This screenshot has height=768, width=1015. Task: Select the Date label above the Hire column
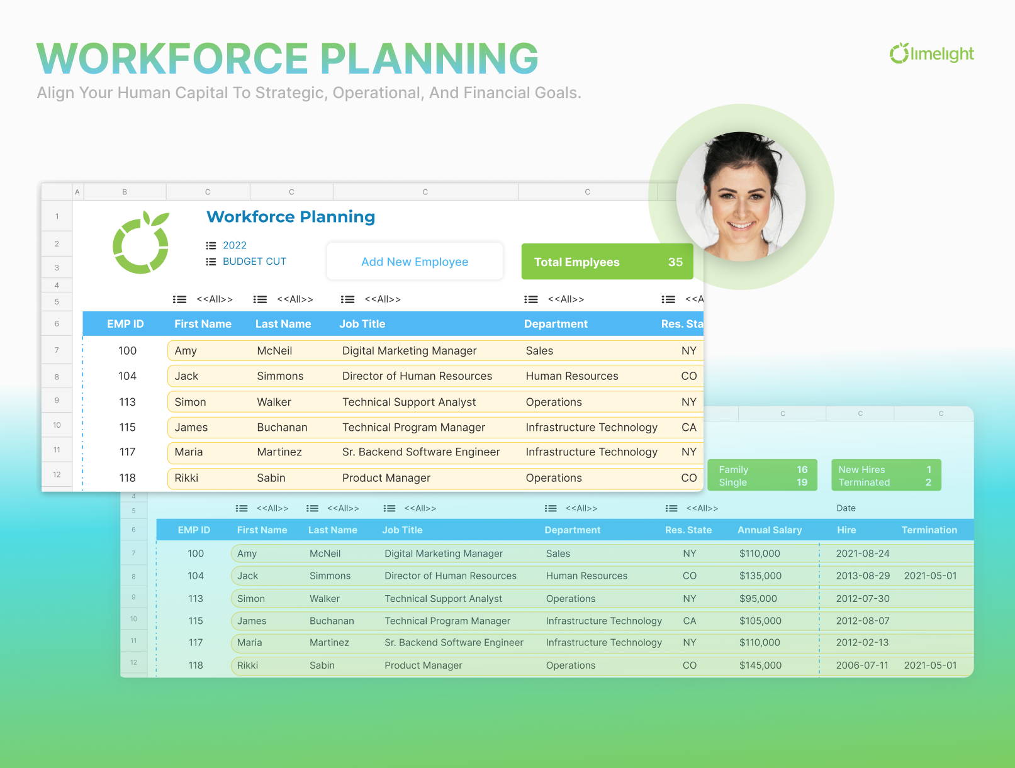click(x=846, y=508)
